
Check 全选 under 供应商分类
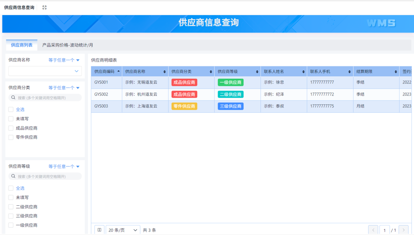pos(11,110)
